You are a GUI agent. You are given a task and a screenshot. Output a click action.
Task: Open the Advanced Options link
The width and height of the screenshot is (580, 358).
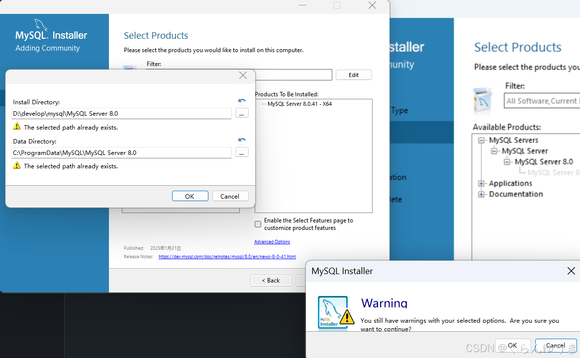point(272,242)
